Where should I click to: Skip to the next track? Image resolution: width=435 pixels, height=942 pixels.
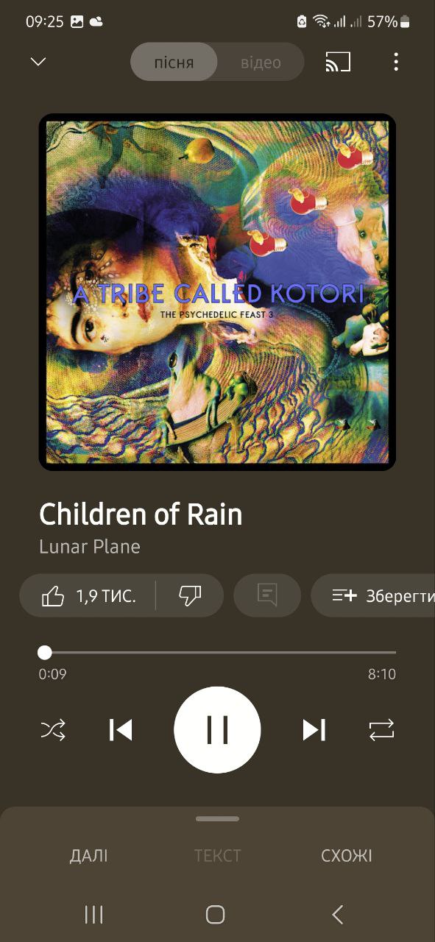314,730
